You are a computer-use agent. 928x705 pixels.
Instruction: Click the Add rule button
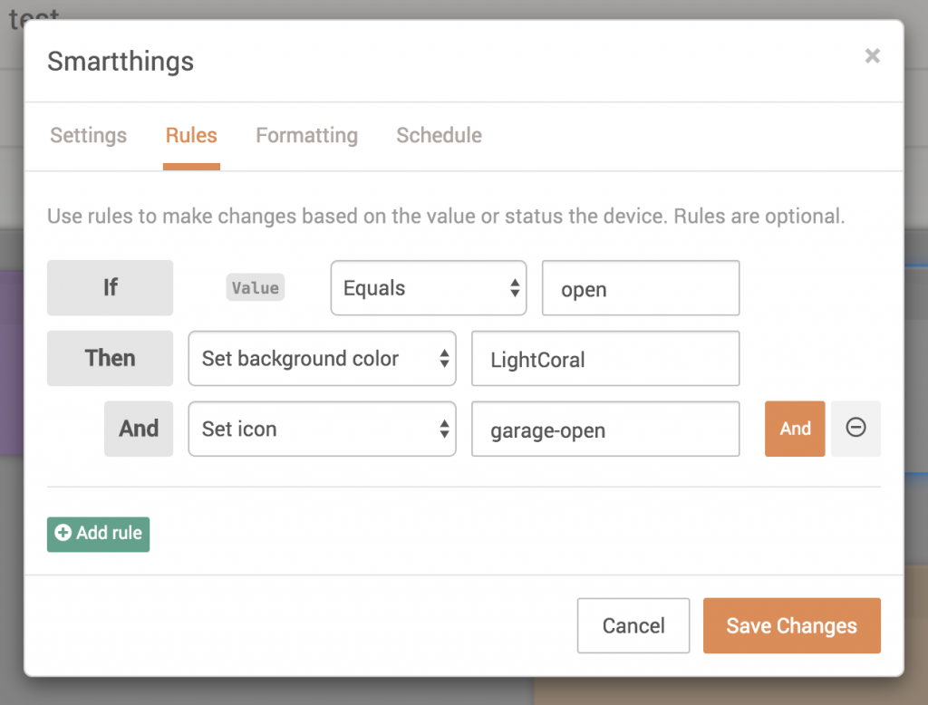[x=98, y=534]
